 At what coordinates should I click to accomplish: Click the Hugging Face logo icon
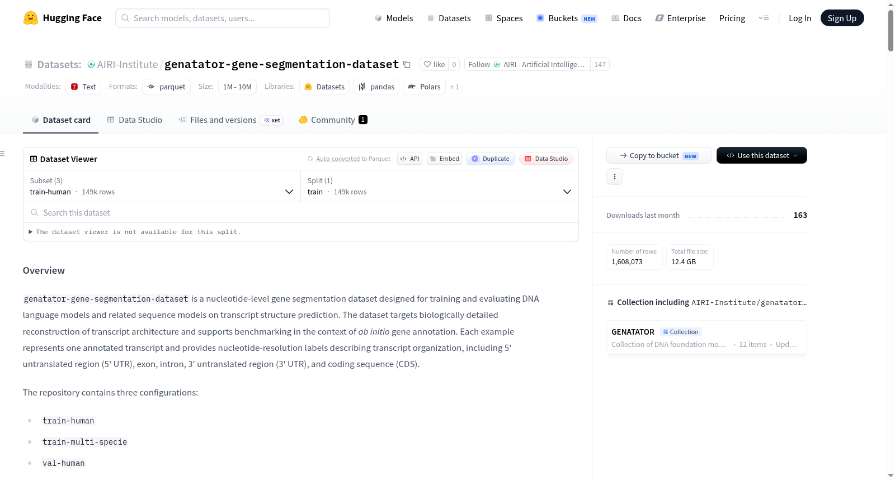(x=31, y=18)
